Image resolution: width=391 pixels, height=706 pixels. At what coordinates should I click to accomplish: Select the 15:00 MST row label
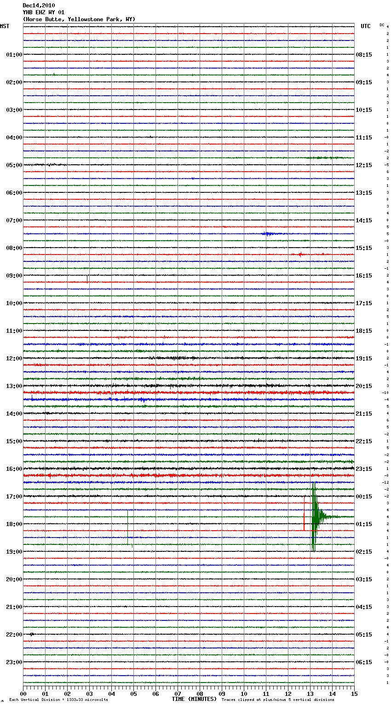(14, 441)
